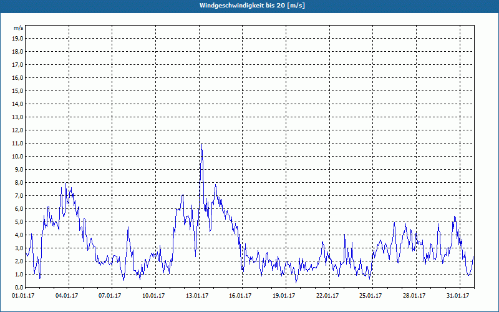499x312 pixels.
Task: Select the 5,0 y-axis label
Action: click(x=19, y=222)
